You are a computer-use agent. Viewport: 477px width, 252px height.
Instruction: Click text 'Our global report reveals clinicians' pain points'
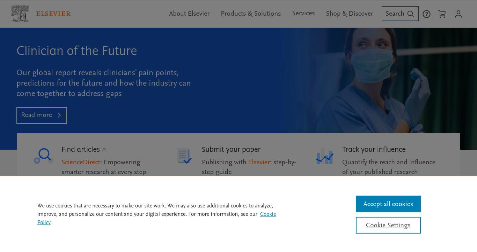click(97, 73)
